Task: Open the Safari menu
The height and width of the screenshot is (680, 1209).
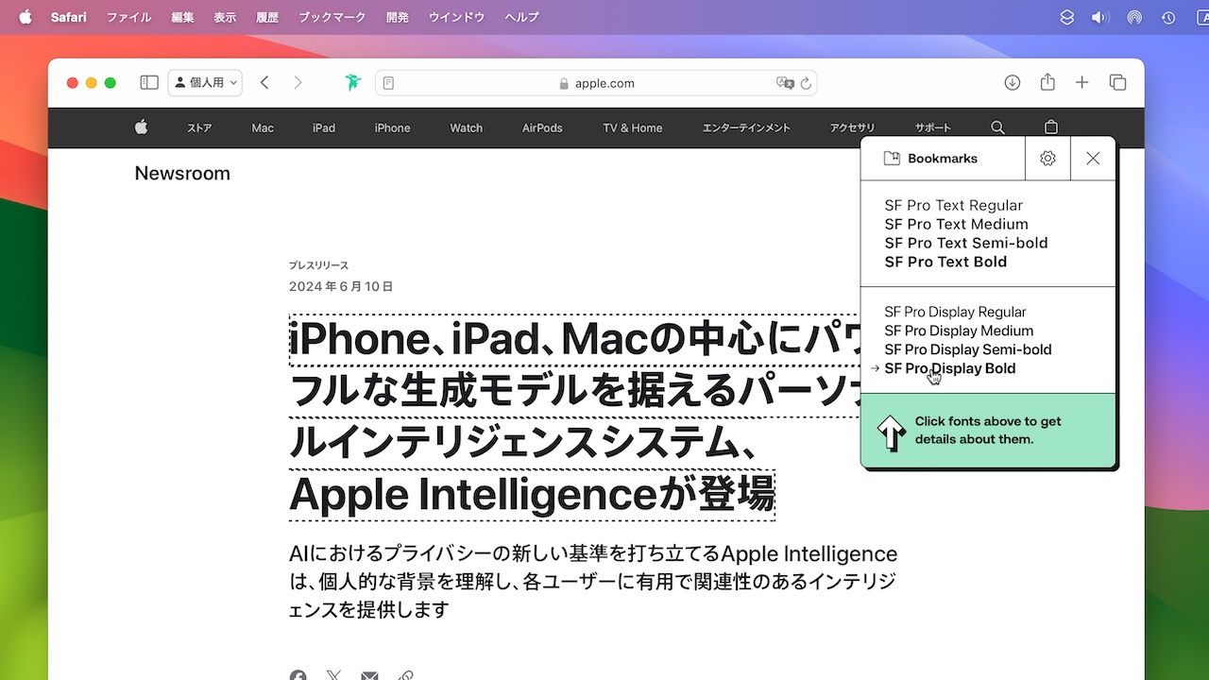Action: [x=69, y=17]
